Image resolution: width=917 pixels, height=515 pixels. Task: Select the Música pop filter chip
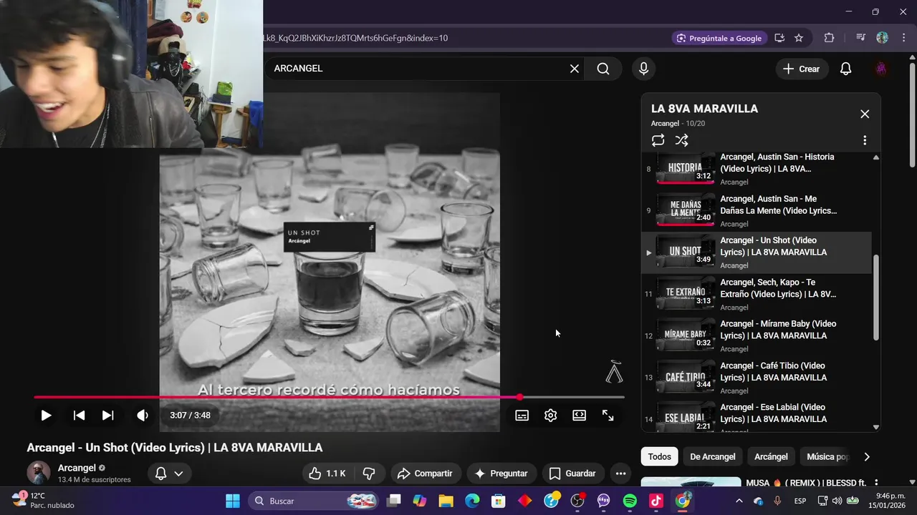(x=827, y=456)
